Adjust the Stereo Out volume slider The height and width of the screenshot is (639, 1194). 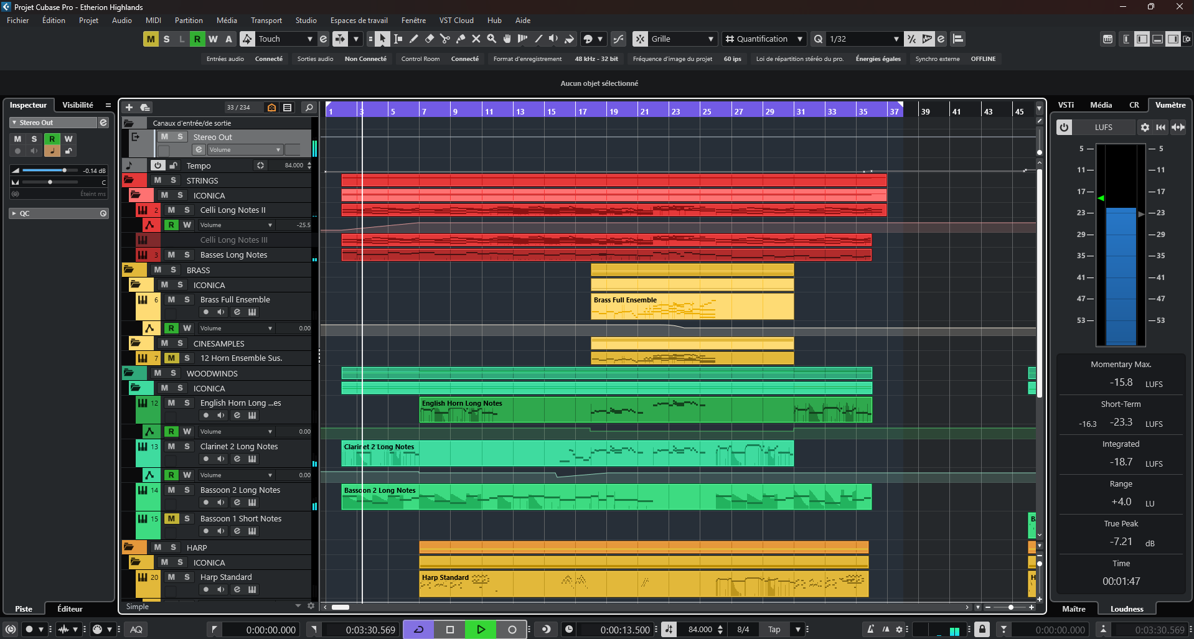click(63, 170)
